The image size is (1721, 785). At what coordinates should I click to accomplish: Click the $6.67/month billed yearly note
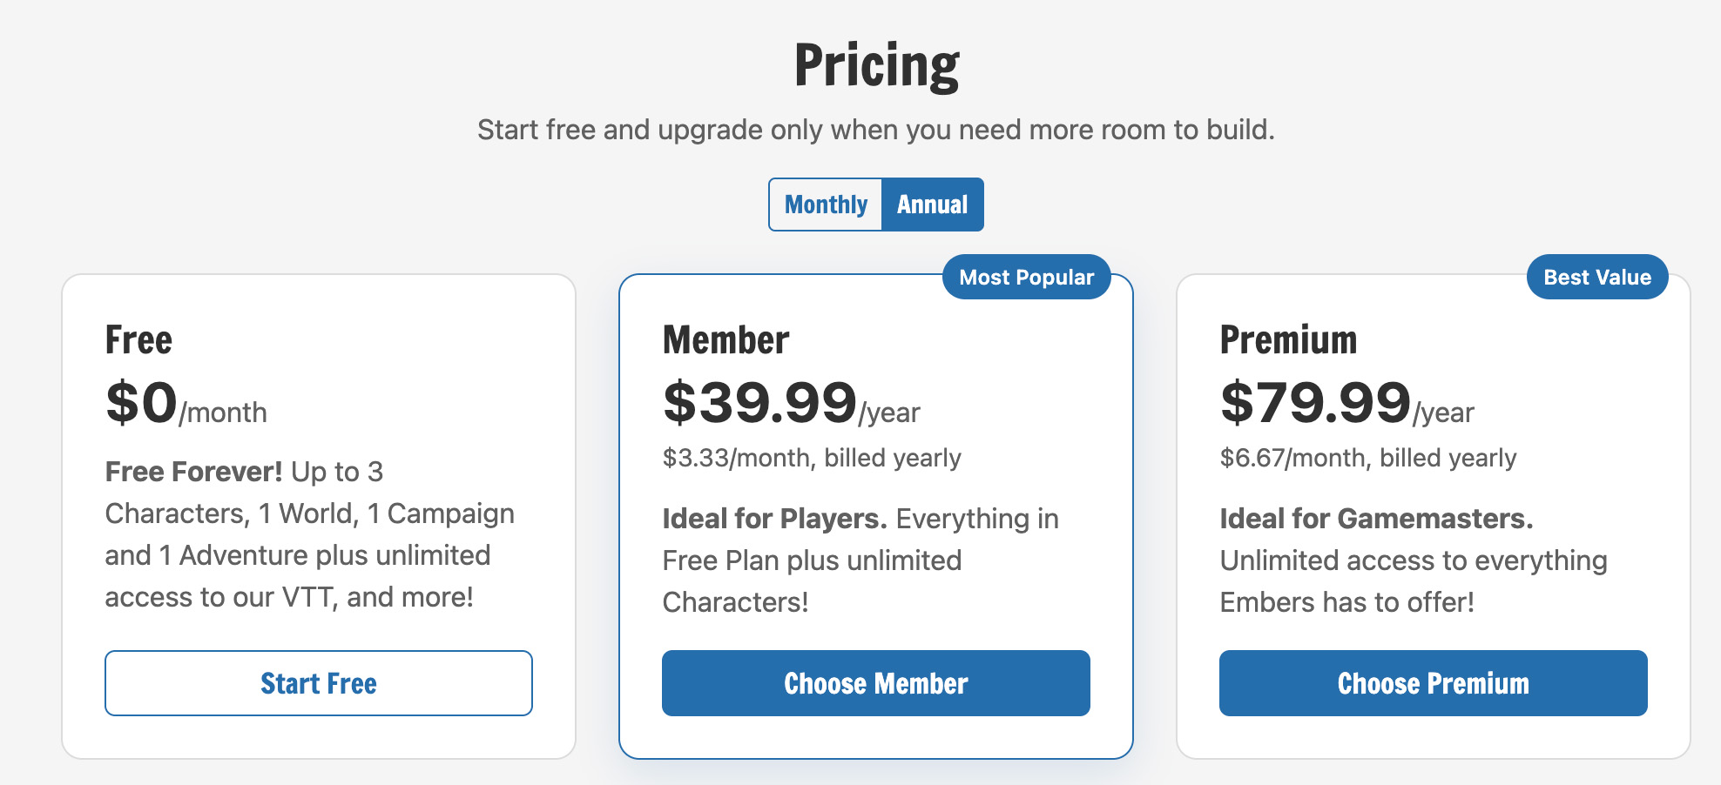click(1368, 458)
